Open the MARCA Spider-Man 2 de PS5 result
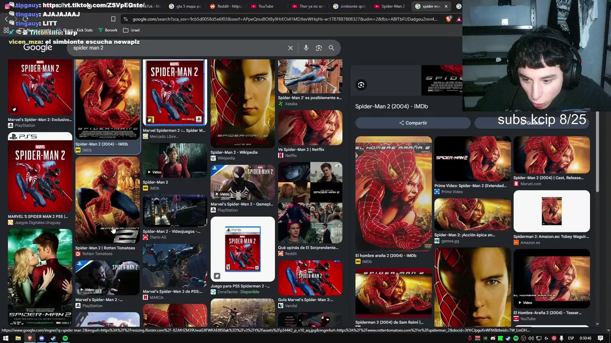Image resolution: width=611 pixels, height=343 pixels. 175,266
